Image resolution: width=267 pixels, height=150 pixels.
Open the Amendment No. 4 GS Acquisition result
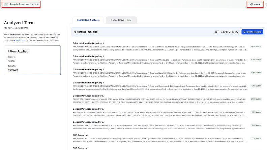click(160, 46)
